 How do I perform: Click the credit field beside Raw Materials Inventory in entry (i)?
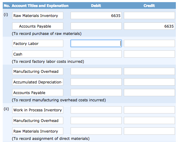pyautogui.click(x=149, y=15)
